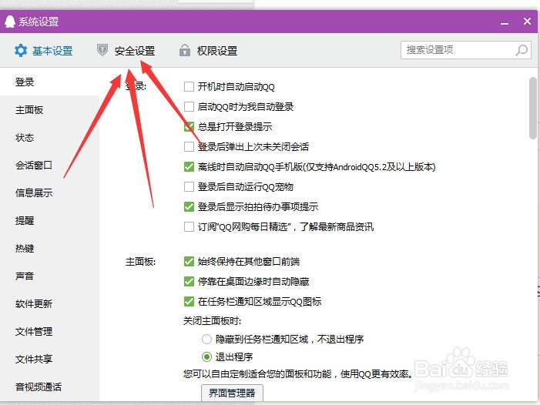The height and width of the screenshot is (405, 540).
Task: Open 软件更新 settings in sidebar
Action: [x=49, y=304]
